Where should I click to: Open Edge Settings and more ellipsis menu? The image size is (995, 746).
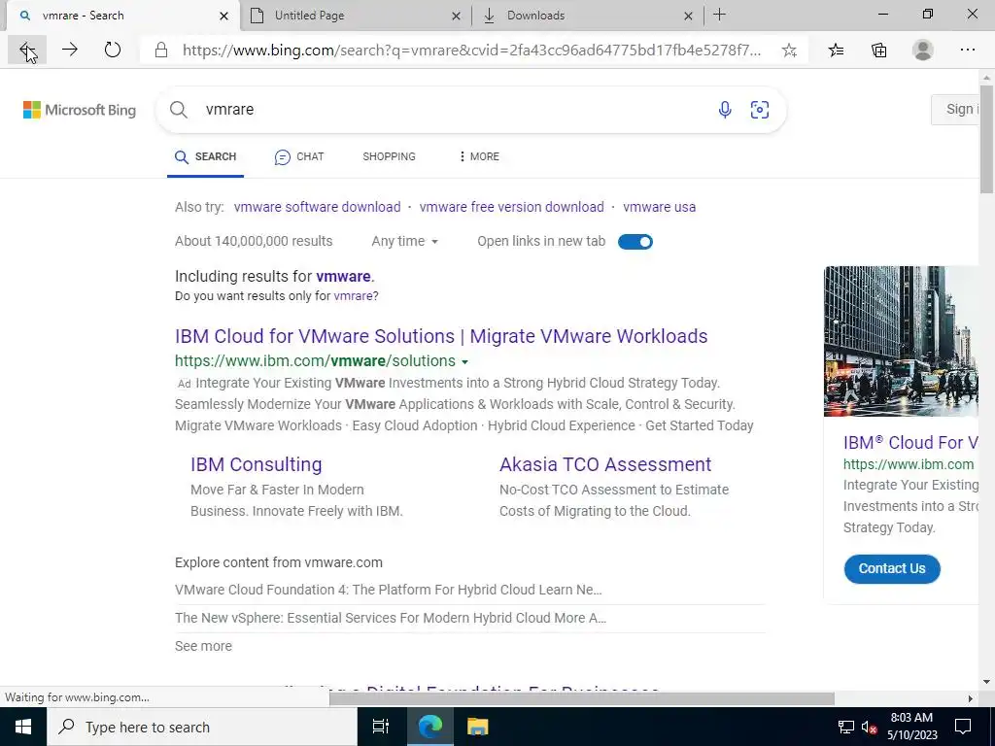(x=967, y=50)
